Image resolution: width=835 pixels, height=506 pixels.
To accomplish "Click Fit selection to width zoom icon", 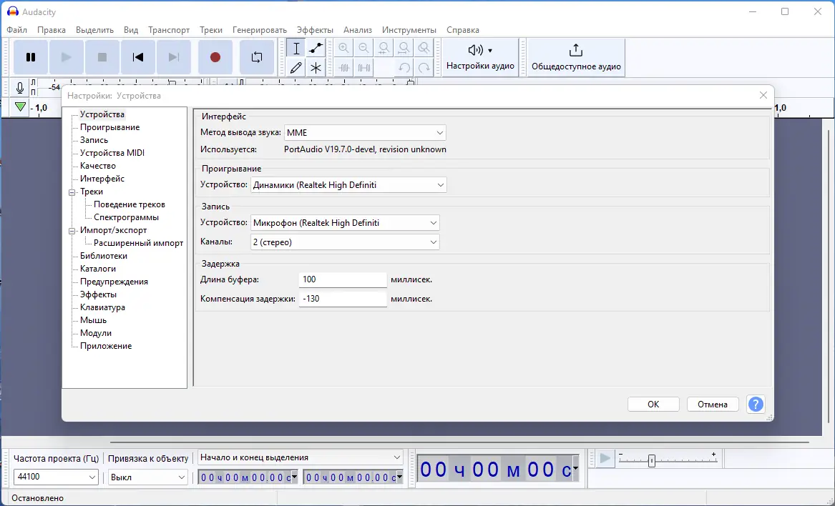I will pyautogui.click(x=384, y=49).
